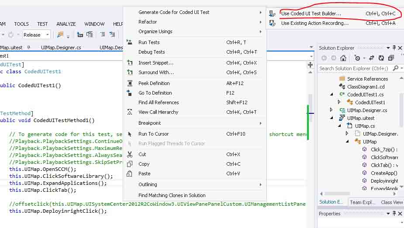Open the ANALYZE menu
This screenshot has width=404, height=228.
pos(66,24)
